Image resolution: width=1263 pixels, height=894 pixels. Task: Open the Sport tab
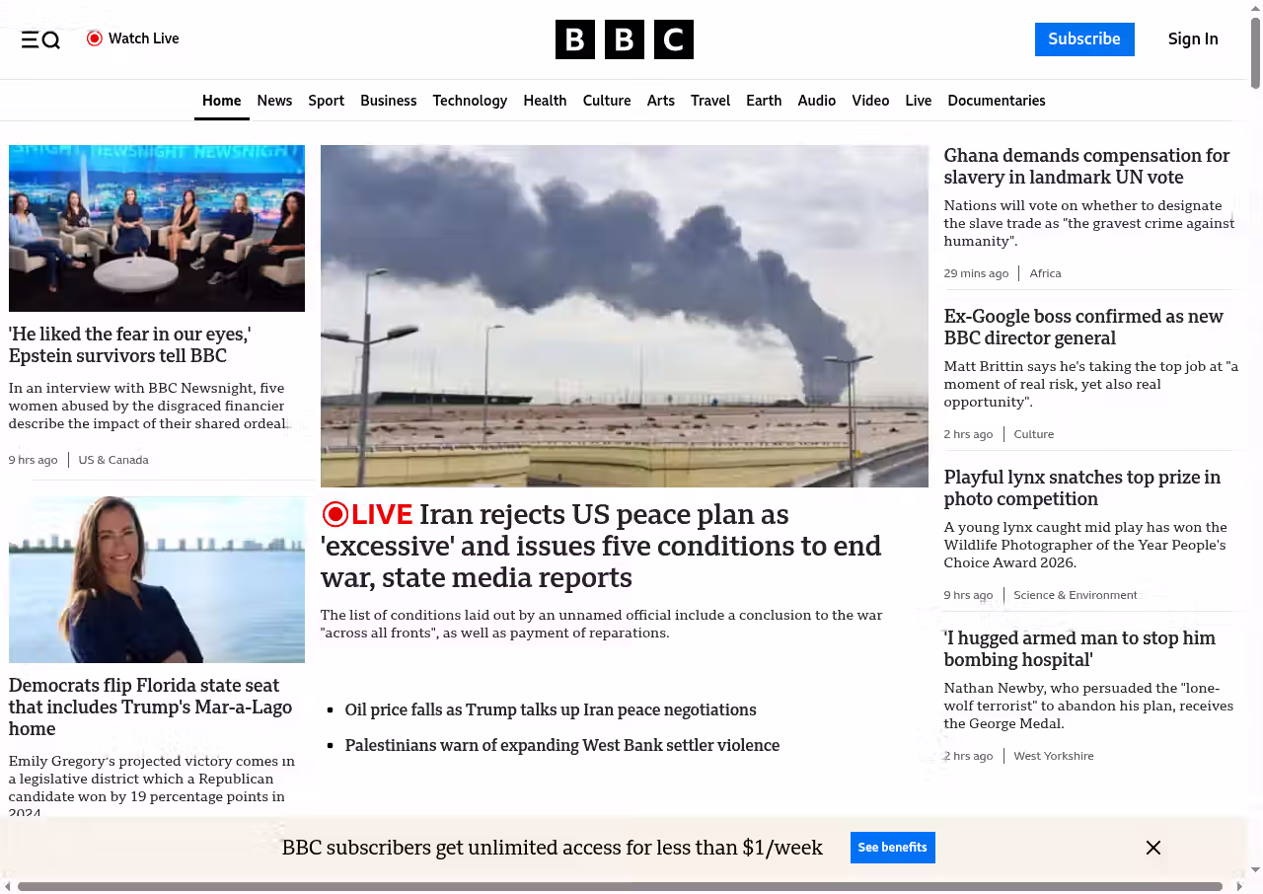click(326, 101)
